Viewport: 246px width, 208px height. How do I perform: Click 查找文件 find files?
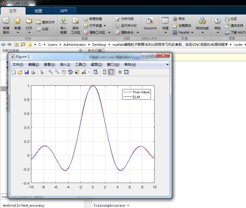[x=46, y=22]
